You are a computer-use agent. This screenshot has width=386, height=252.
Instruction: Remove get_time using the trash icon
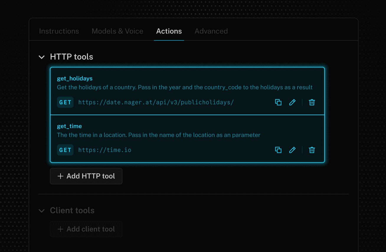tap(312, 150)
